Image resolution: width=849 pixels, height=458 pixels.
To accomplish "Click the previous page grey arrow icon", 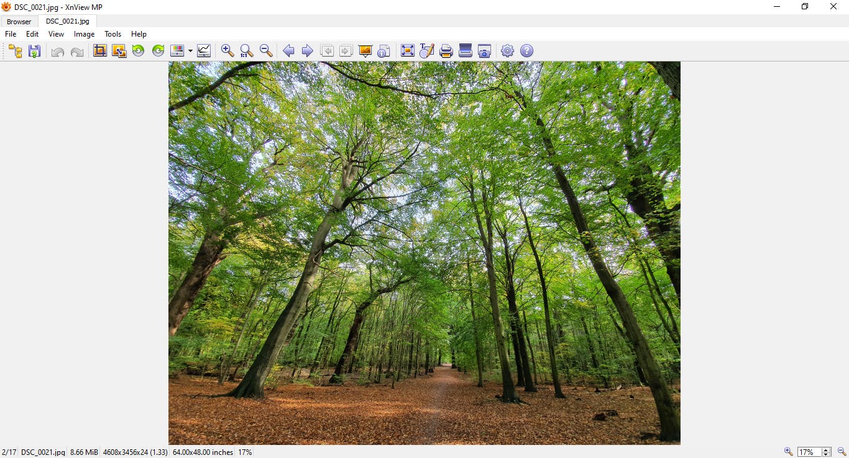I will 327,51.
